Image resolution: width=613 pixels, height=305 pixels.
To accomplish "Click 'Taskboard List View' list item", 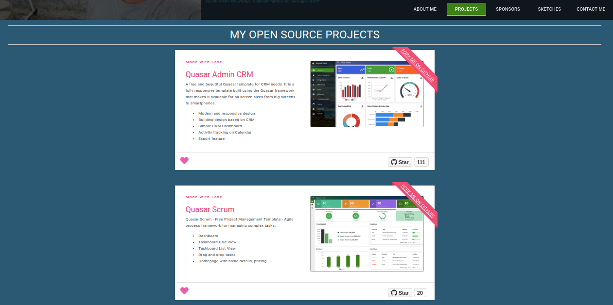I will [x=217, y=248].
